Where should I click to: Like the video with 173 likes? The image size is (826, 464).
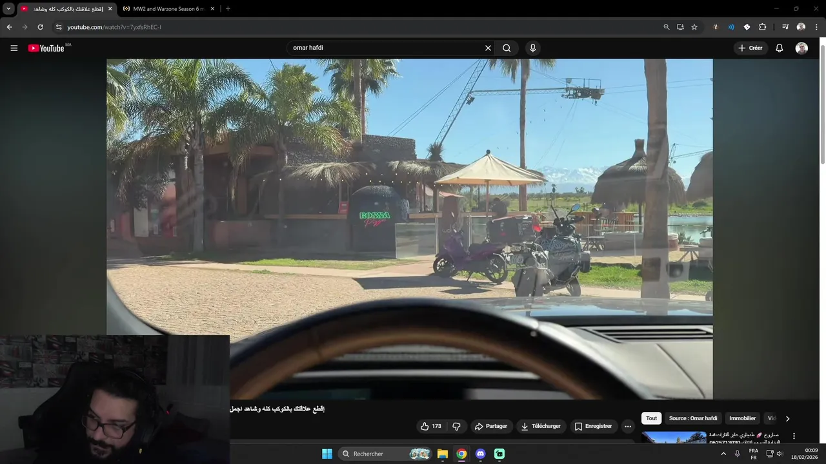[x=430, y=427]
